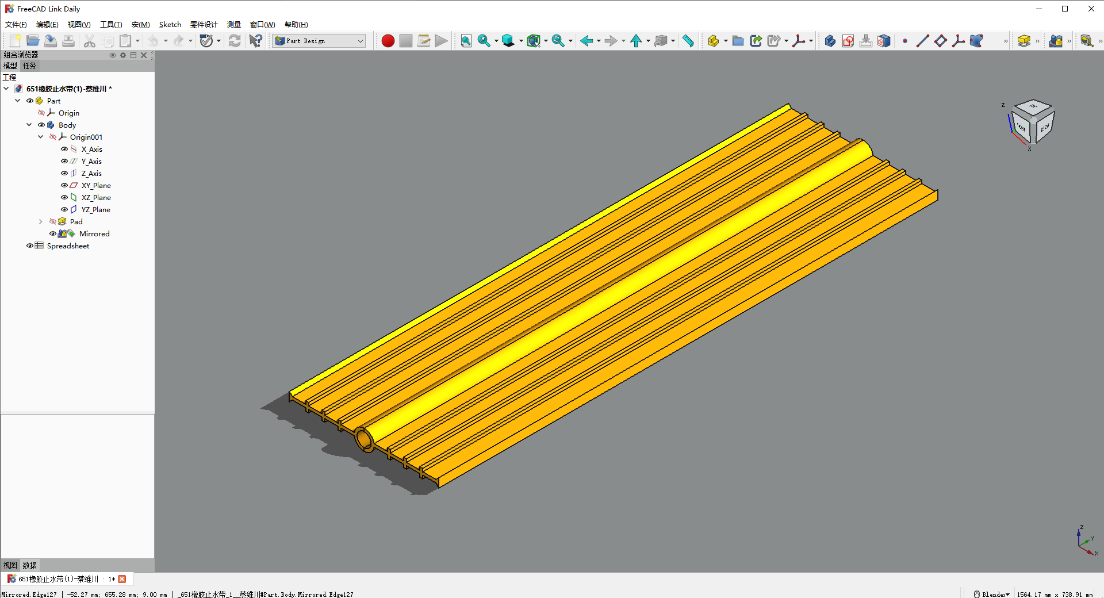
Task: Open the Sketch menu
Action: (170, 25)
